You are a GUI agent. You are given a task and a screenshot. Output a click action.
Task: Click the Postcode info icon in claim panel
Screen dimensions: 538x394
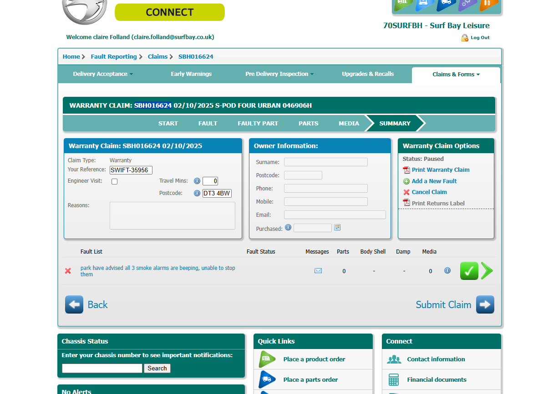click(x=197, y=193)
